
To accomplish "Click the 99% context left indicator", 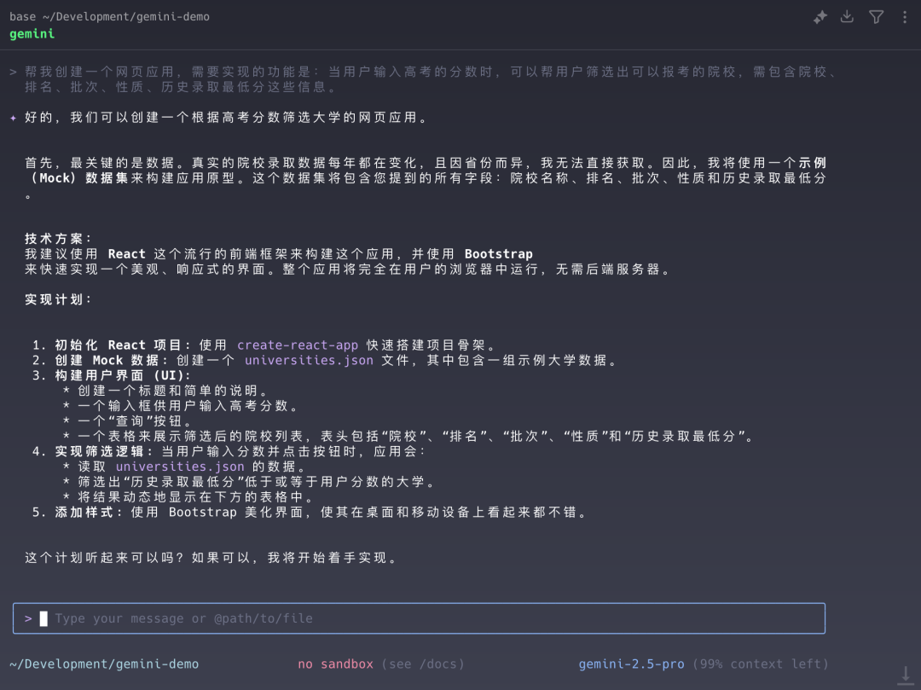I will tap(761, 664).
